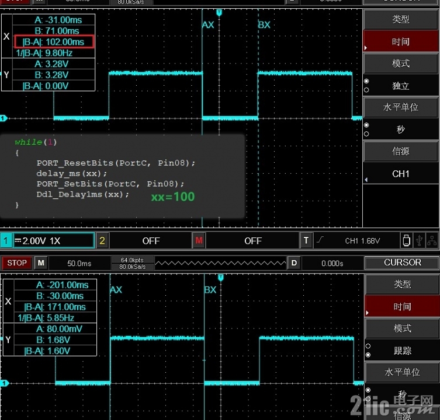Click the A: -201.00ms cursor readout
Screen dimensions: 440x420
point(63,285)
